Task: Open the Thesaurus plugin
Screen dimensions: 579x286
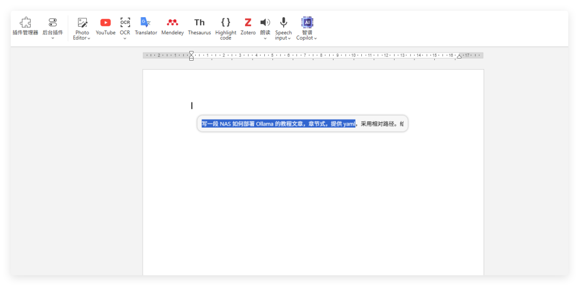Action: pyautogui.click(x=199, y=26)
